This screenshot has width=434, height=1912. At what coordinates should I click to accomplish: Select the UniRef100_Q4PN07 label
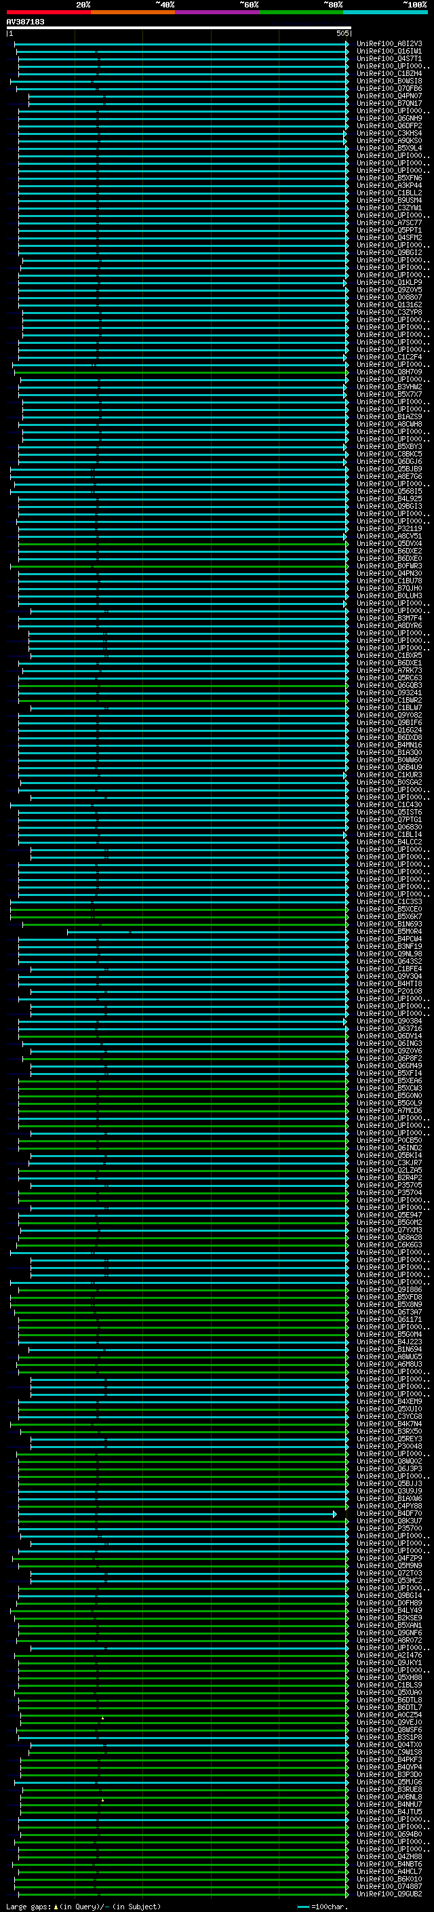point(389,96)
